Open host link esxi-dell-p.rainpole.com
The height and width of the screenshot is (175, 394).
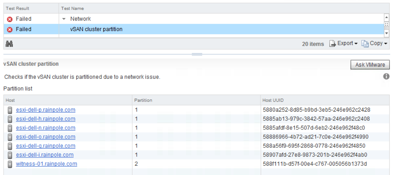(46, 110)
